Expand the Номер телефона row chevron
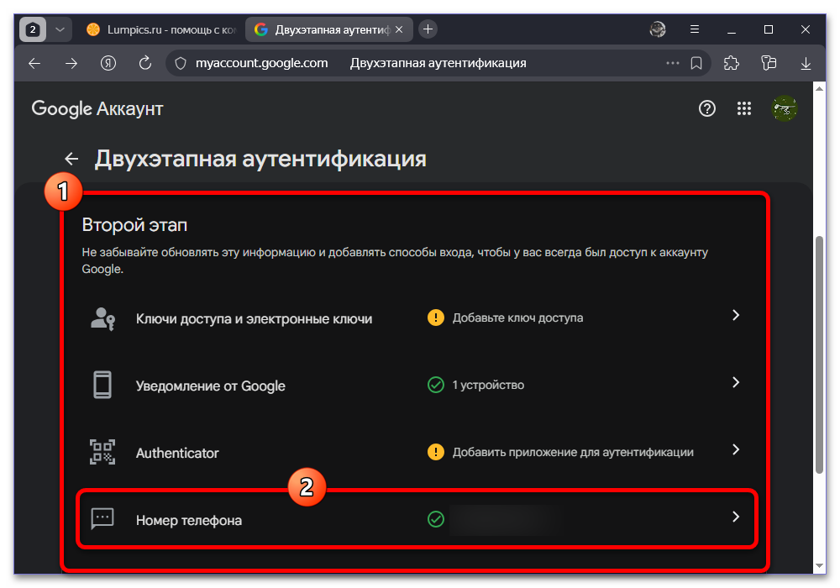This screenshot has width=840, height=588. pyautogui.click(x=736, y=517)
